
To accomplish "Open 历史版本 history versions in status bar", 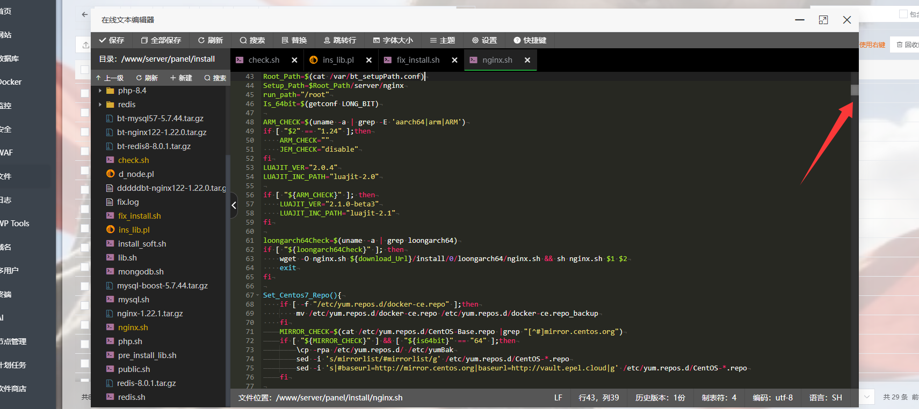I will (x=660, y=398).
